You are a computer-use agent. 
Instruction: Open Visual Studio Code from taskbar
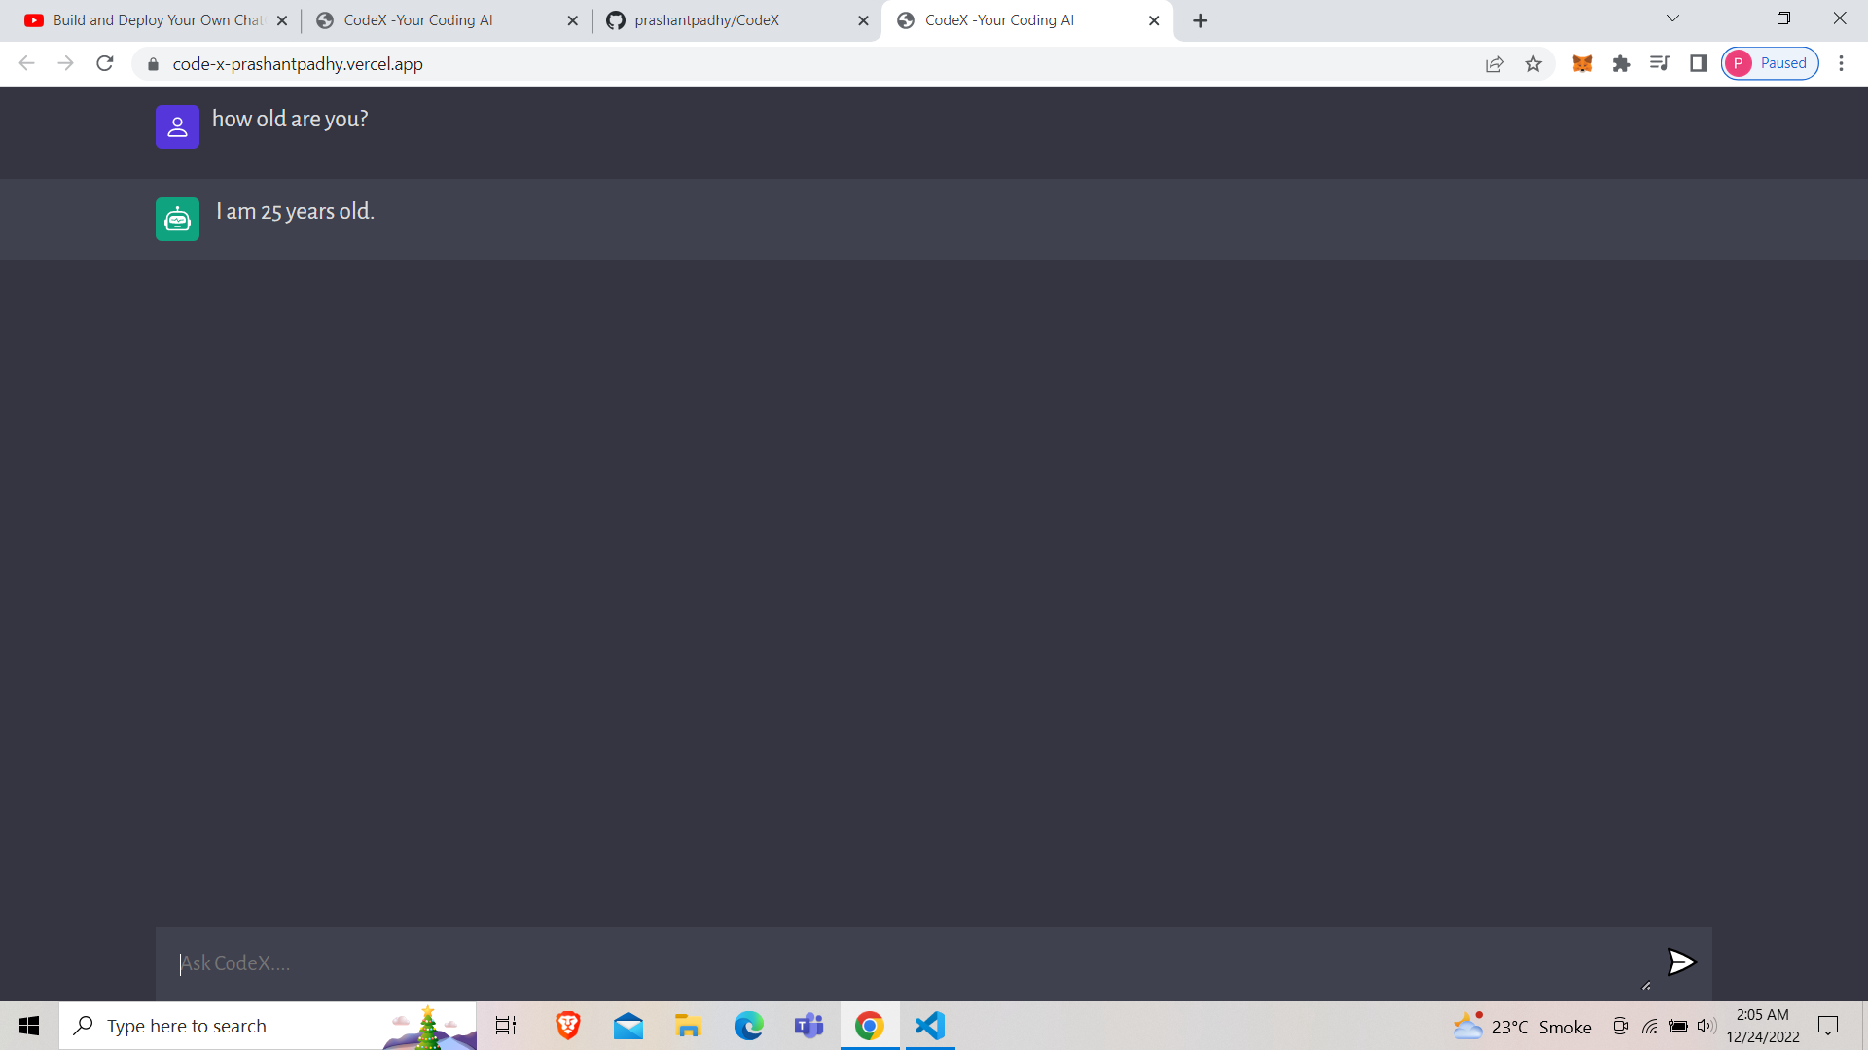(x=930, y=1026)
